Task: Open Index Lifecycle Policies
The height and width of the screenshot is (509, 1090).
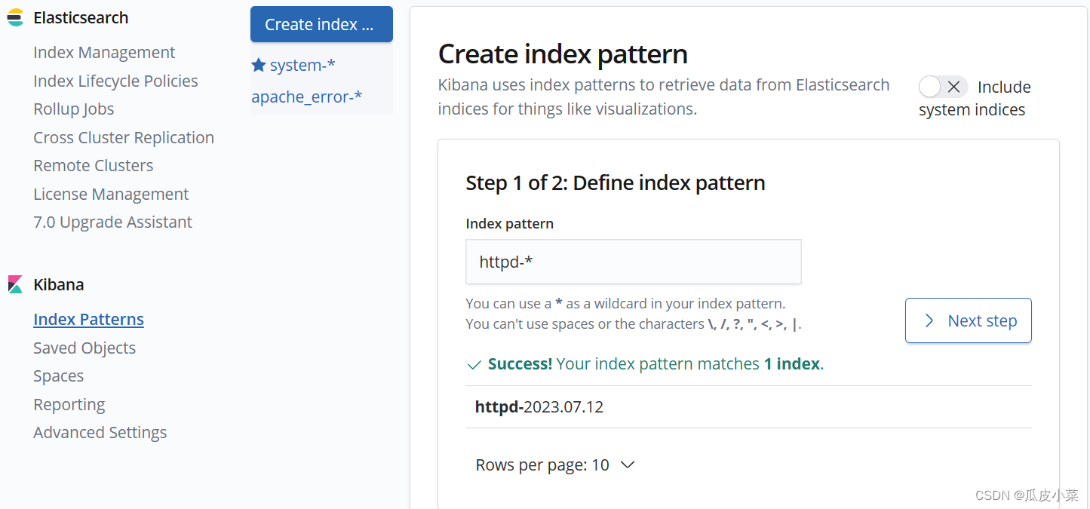Action: (x=115, y=81)
